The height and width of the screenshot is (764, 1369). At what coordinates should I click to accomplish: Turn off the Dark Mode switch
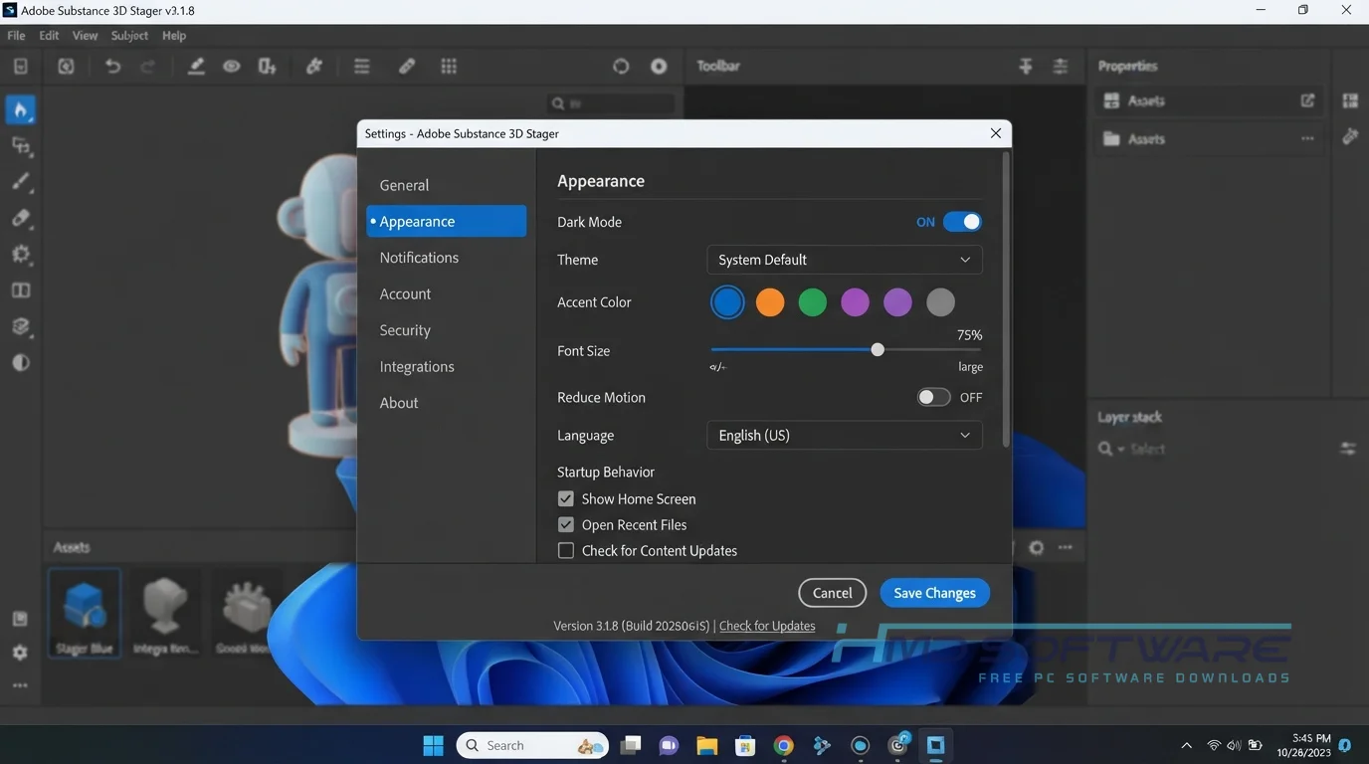click(x=962, y=222)
